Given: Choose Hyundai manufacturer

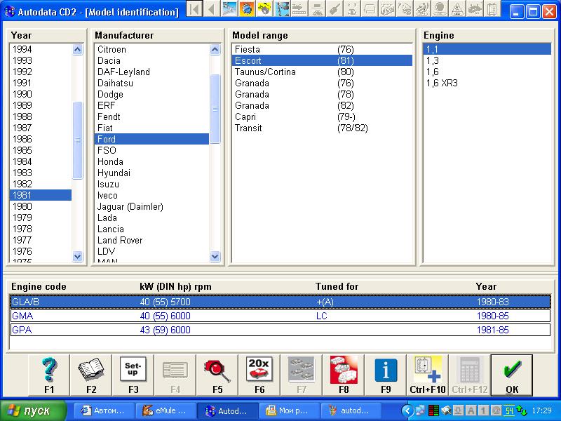Looking at the screenshot, I should (151, 173).
